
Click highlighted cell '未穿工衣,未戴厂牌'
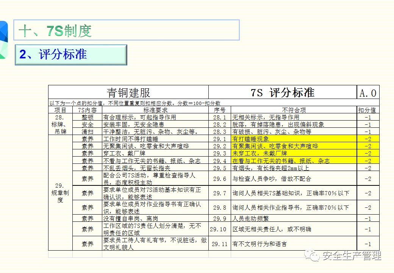[x=294, y=153]
